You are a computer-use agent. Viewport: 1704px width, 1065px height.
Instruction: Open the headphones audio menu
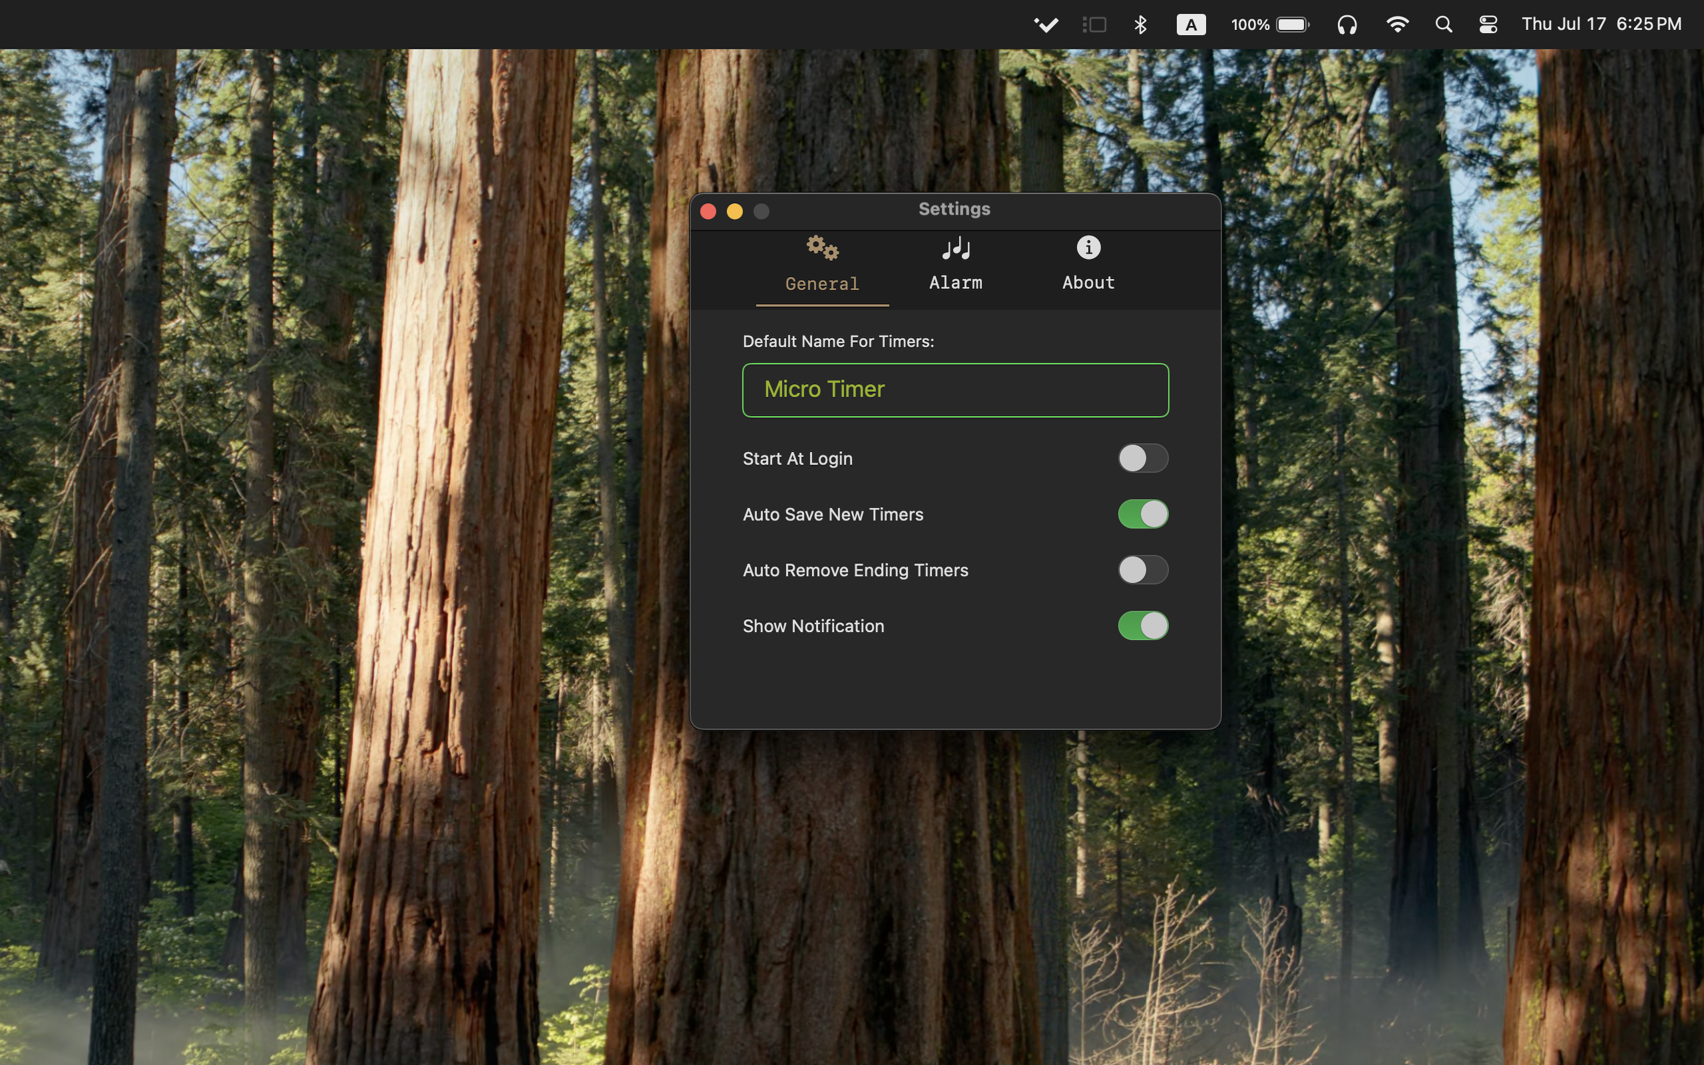click(1347, 25)
